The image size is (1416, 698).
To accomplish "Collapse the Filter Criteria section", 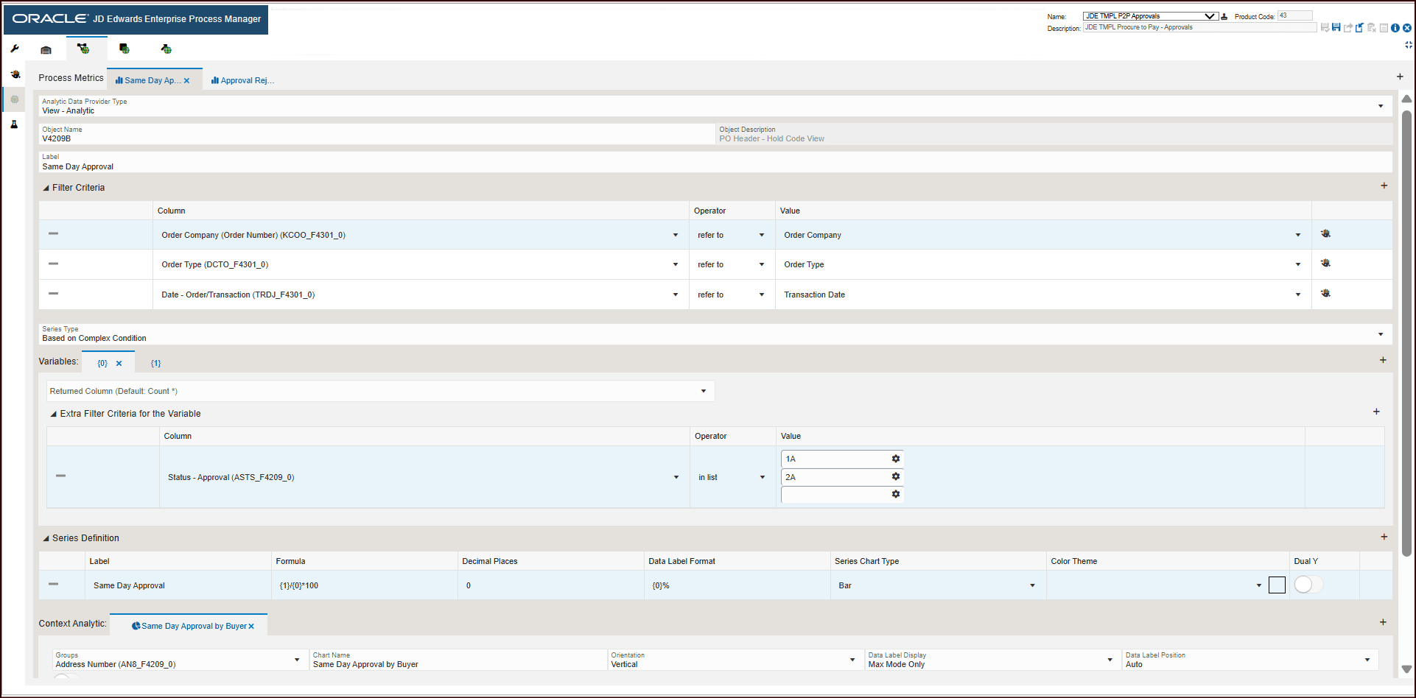I will (x=46, y=187).
